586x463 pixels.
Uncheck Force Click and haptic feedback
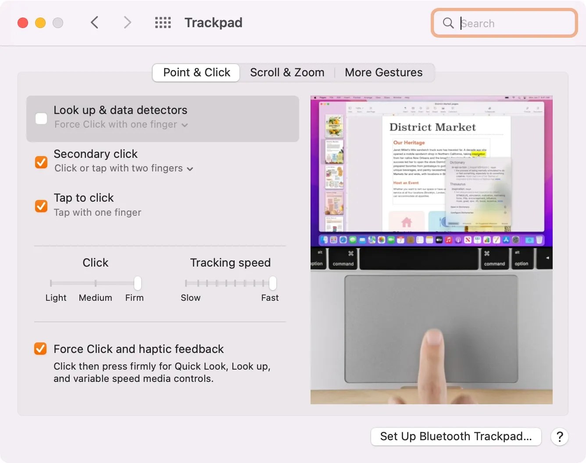[40, 349]
